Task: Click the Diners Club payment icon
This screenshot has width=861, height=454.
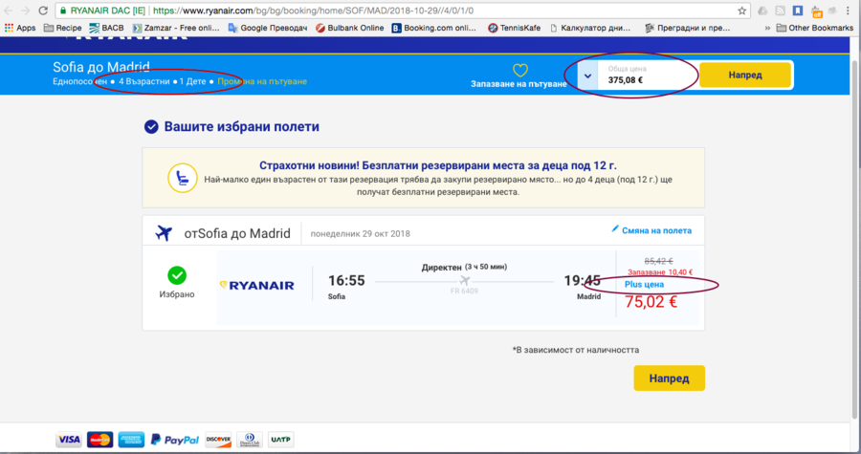Action: 250,440
